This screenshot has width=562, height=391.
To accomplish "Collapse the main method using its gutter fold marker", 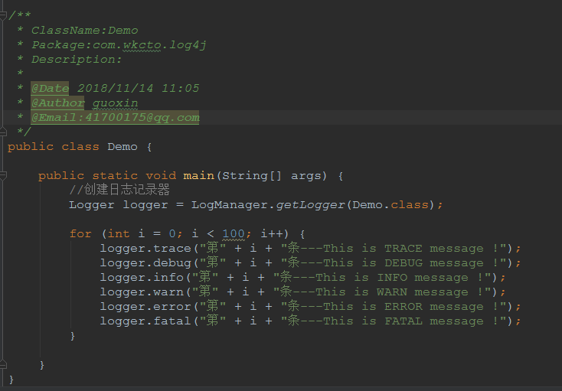I will (x=3, y=175).
